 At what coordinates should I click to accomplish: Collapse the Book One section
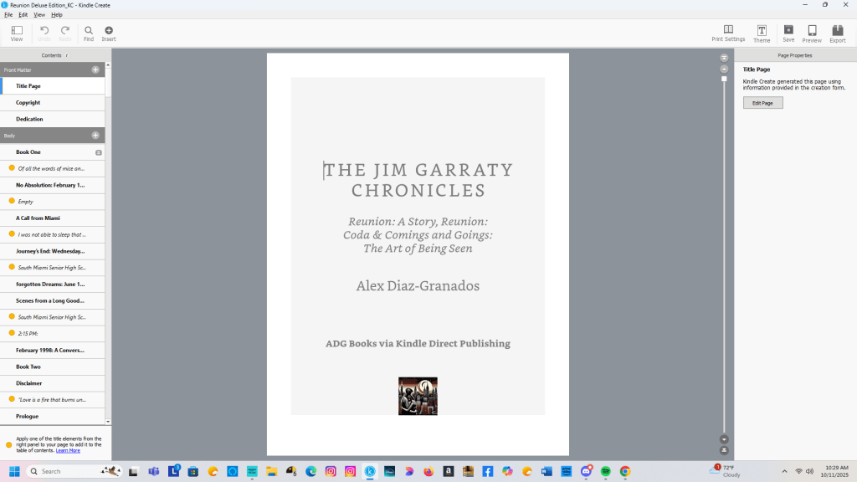tap(99, 152)
